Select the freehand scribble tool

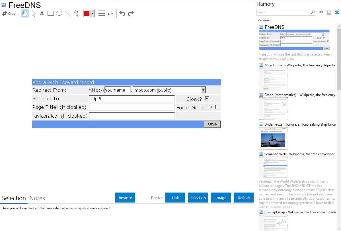coord(76,13)
